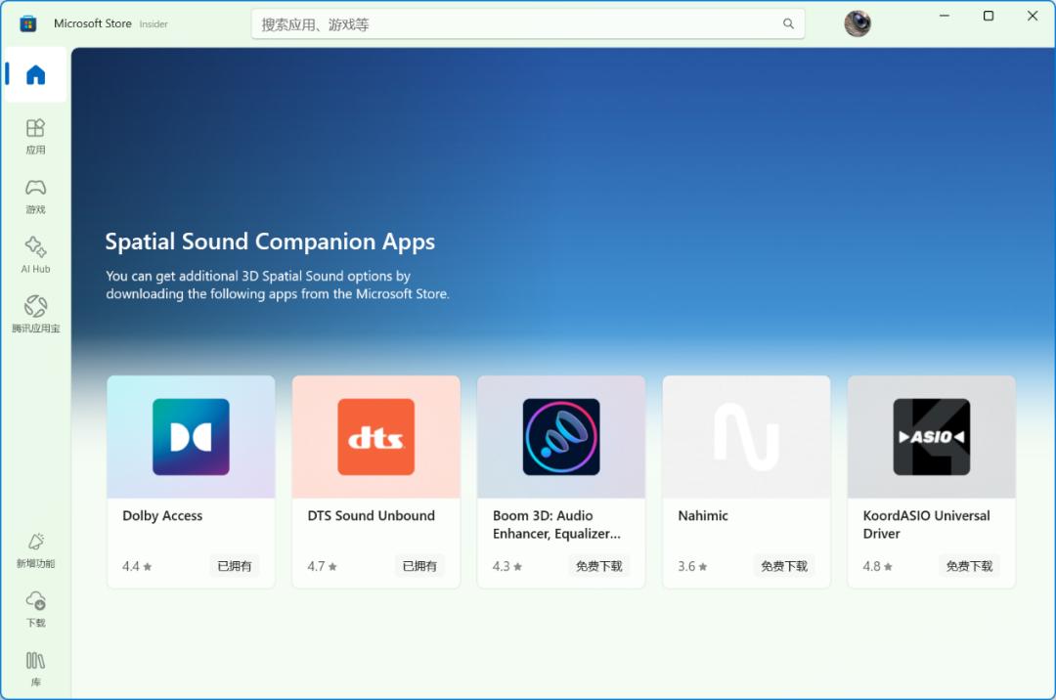Open the Nahimic title link
The width and height of the screenshot is (1056, 700).
[x=703, y=515]
